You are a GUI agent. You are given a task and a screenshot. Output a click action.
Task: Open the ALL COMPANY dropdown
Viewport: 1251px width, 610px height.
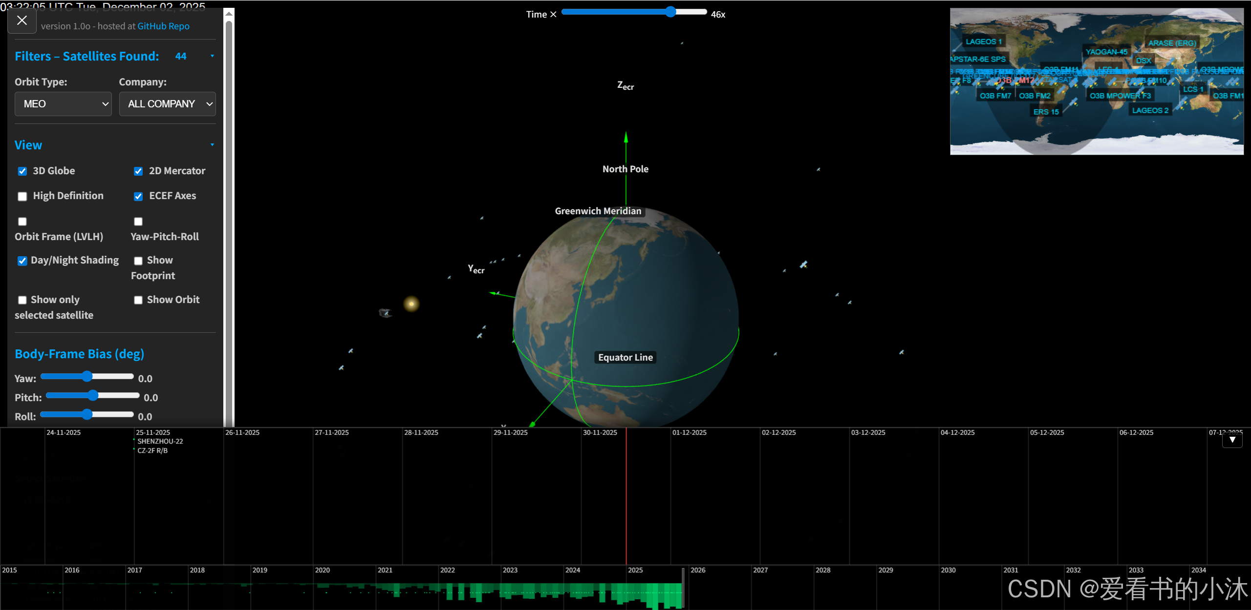[168, 104]
